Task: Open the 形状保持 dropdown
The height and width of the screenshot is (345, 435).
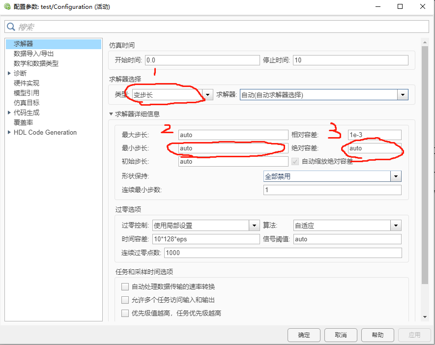Action: point(397,176)
